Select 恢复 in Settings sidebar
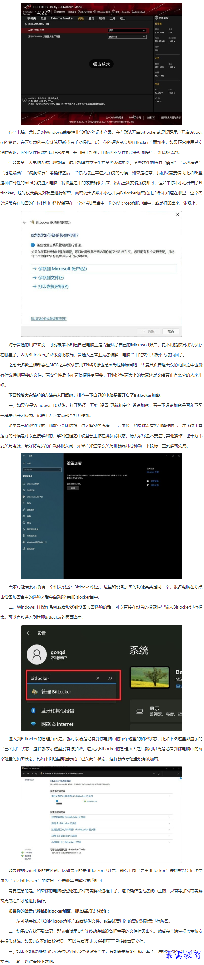The image size is (204, 965). (x=27, y=516)
